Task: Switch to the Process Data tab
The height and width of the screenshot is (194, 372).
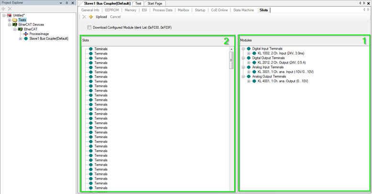Action: [x=163, y=10]
